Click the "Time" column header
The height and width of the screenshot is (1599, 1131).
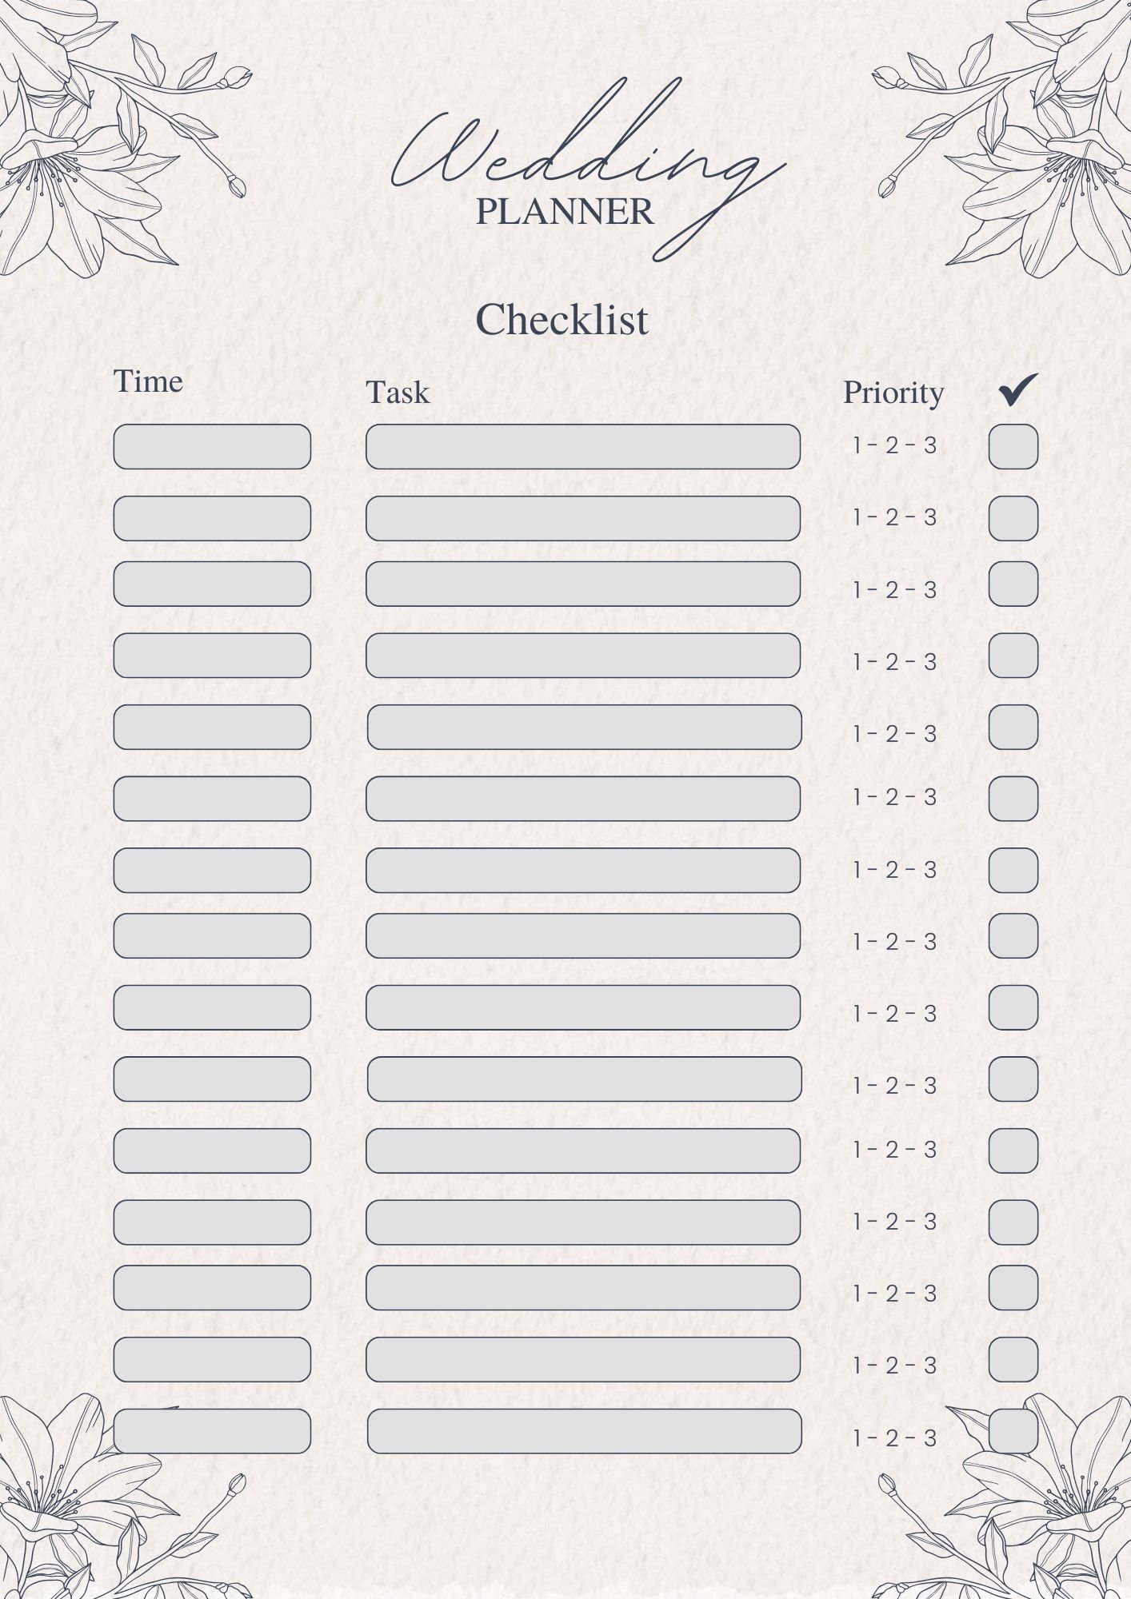click(x=148, y=381)
